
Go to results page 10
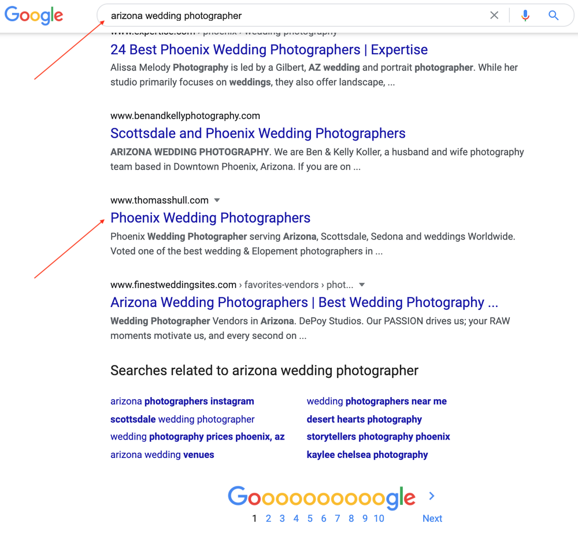coord(379,519)
